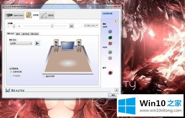Click the Realtek crab logo
The height and width of the screenshot is (118, 185).
point(8,90)
